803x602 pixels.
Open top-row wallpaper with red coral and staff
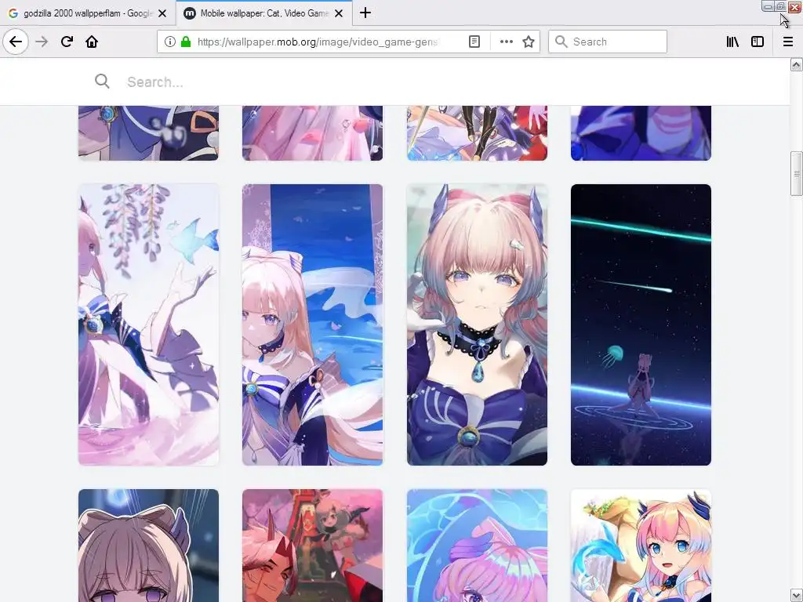pos(477,133)
